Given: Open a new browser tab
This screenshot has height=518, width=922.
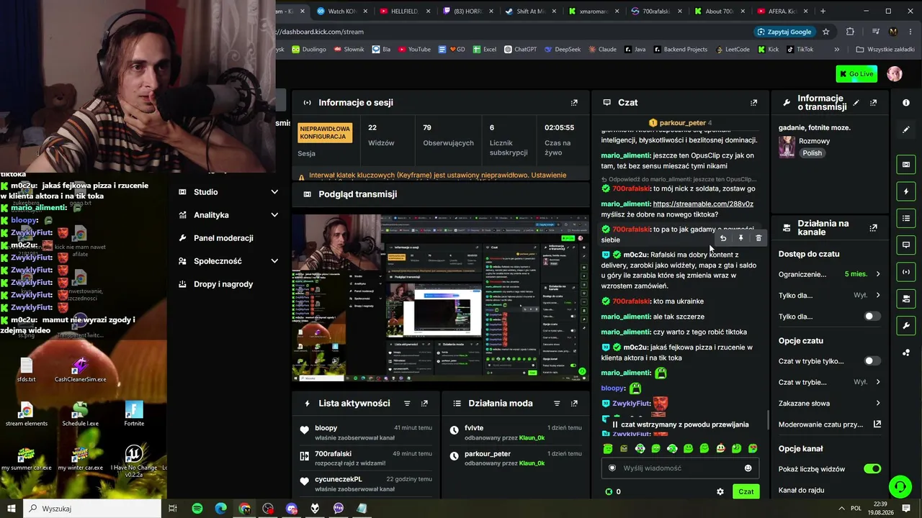Looking at the screenshot, I should [823, 12].
